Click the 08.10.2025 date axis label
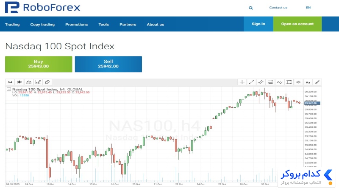The image size is (339, 191). pos(13,184)
